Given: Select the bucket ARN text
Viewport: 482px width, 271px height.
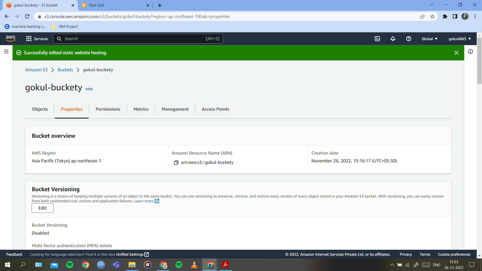Looking at the screenshot, I should [207, 163].
